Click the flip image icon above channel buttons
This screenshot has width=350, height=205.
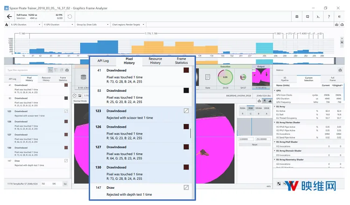tap(265, 101)
